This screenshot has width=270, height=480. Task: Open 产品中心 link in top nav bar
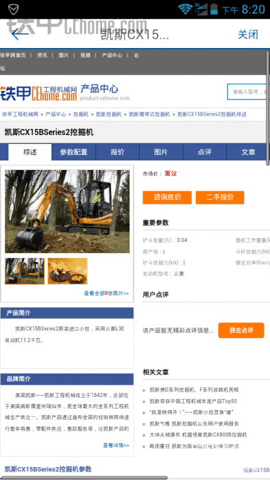pos(112,56)
